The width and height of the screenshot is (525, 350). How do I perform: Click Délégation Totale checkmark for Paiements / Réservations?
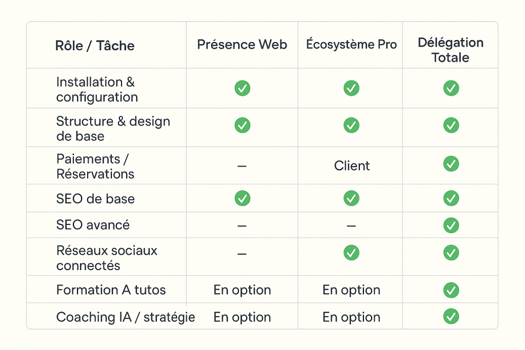click(451, 164)
